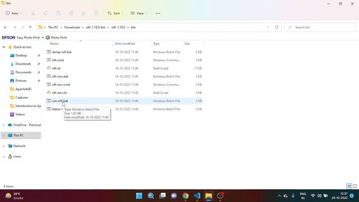This screenshot has height=202, width=359.
Task: Expand the address bar history dropdown
Action: 268,27
